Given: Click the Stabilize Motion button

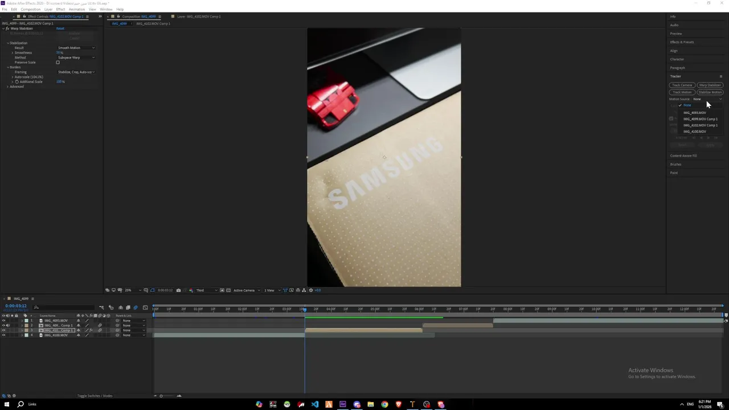Looking at the screenshot, I should click(710, 92).
